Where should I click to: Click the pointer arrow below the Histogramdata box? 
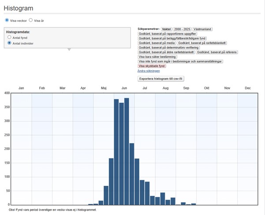pyautogui.click(x=68, y=49)
